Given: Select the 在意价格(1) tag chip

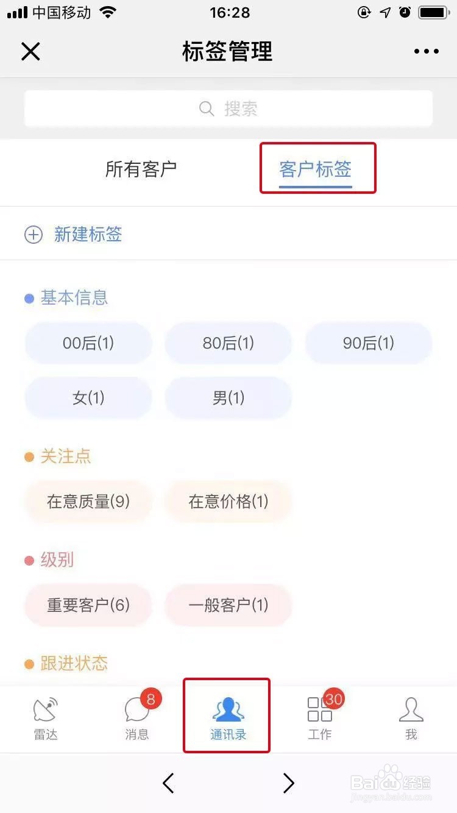Looking at the screenshot, I should [228, 502].
